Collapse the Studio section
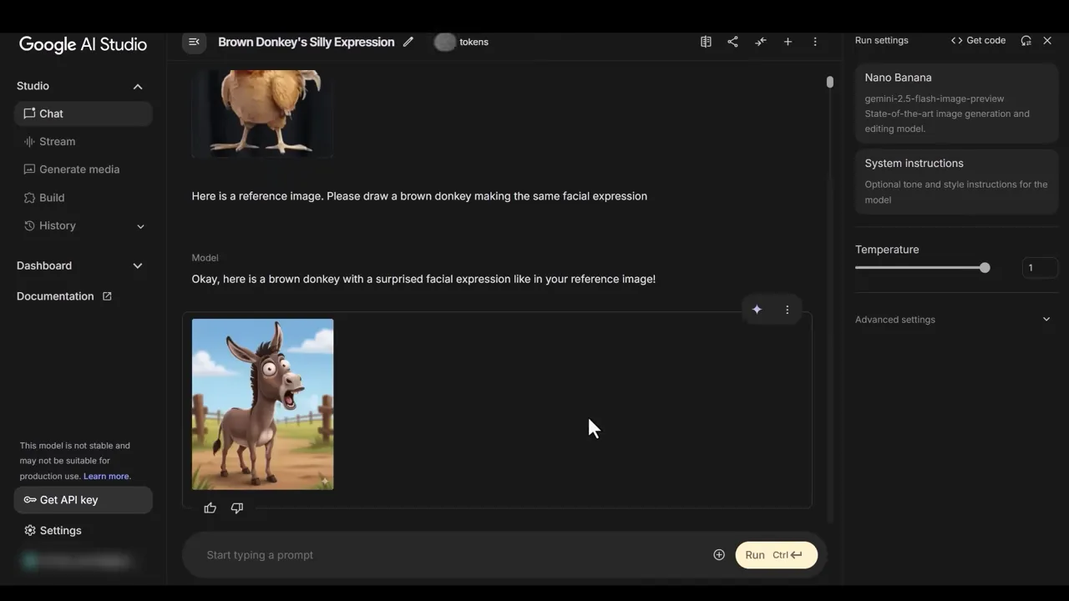 138,86
